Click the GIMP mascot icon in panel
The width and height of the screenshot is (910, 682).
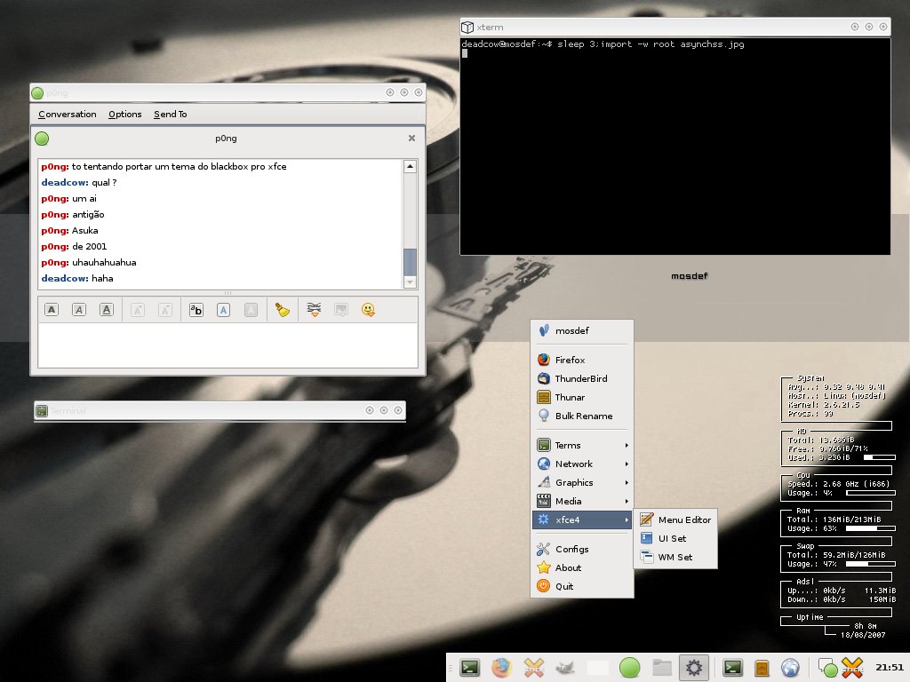coord(565,668)
